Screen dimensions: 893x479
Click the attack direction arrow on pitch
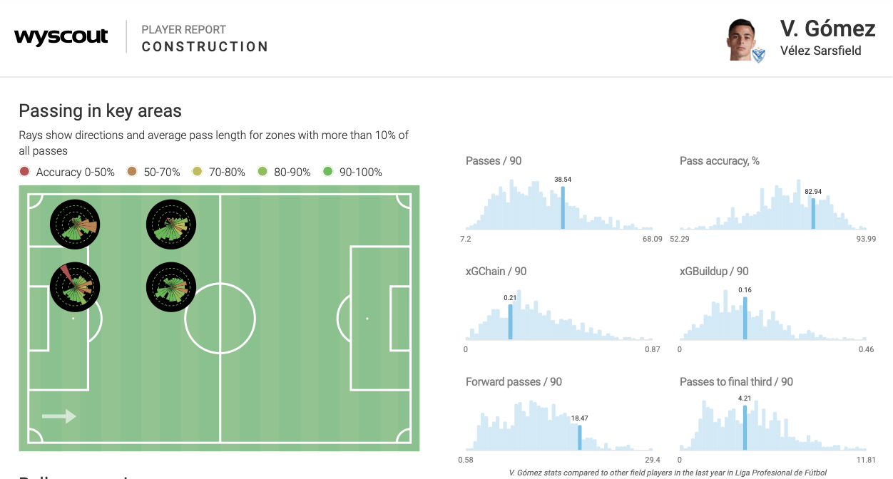(x=59, y=416)
